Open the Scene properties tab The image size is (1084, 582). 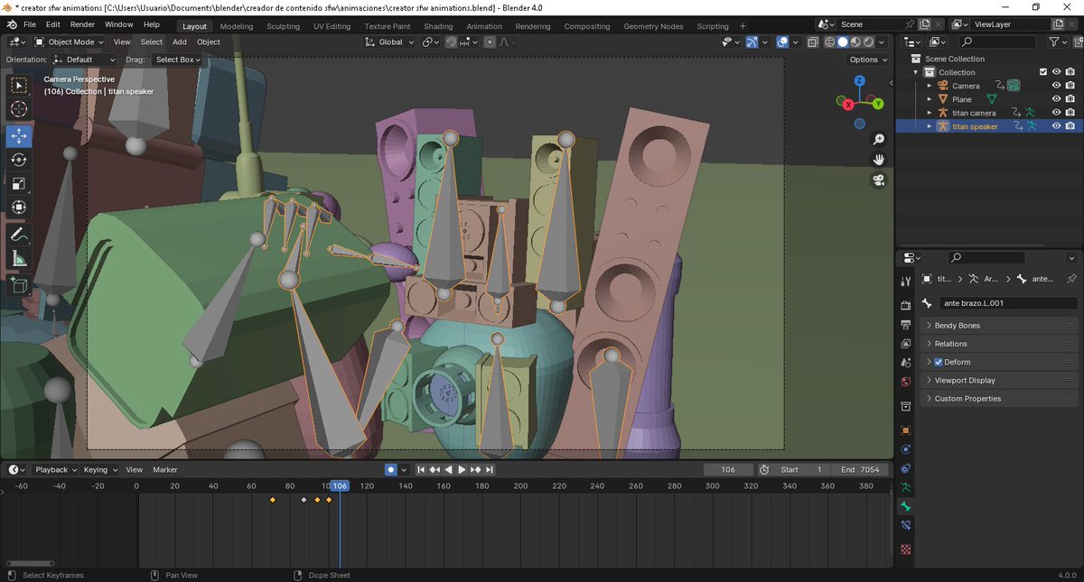(906, 363)
